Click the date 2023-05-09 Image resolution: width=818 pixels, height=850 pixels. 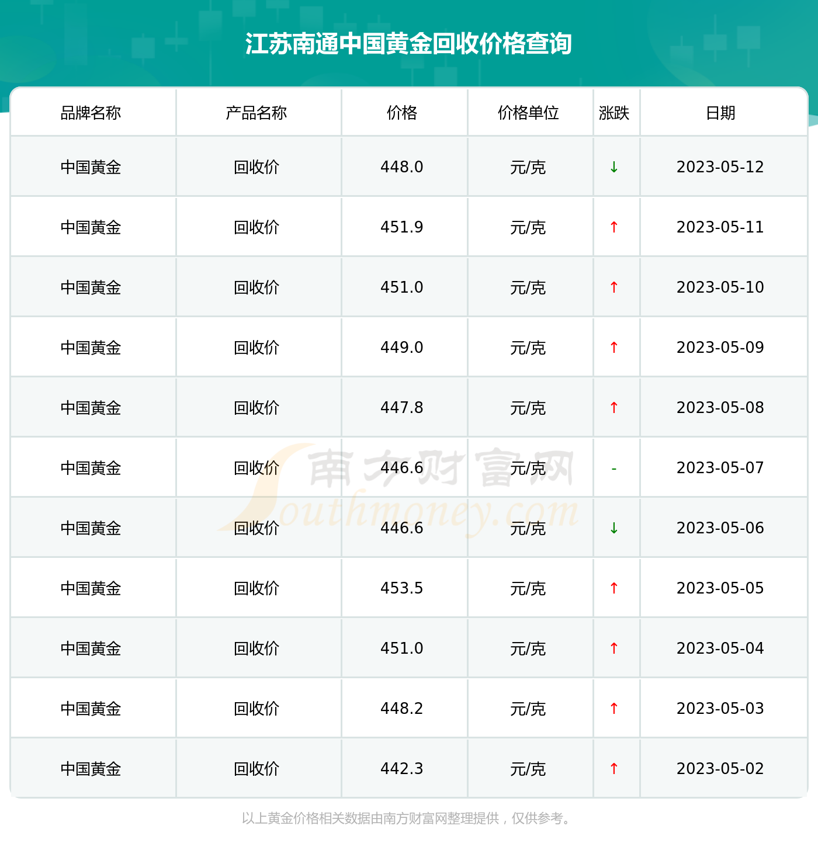click(x=720, y=348)
